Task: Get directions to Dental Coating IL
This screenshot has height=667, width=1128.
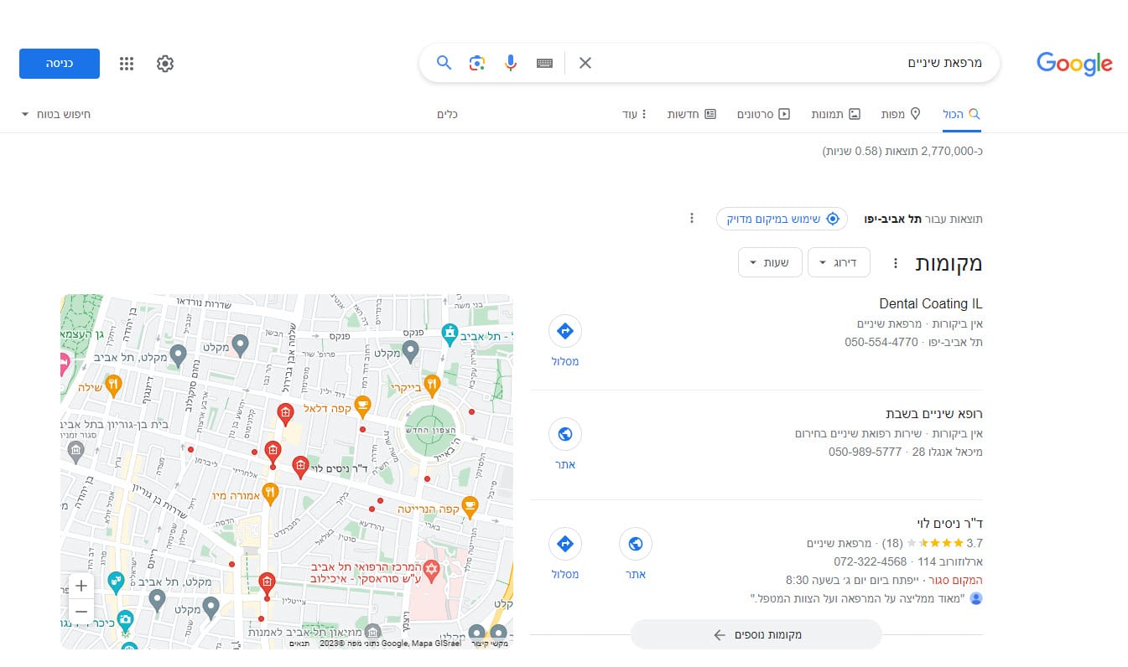Action: [564, 341]
